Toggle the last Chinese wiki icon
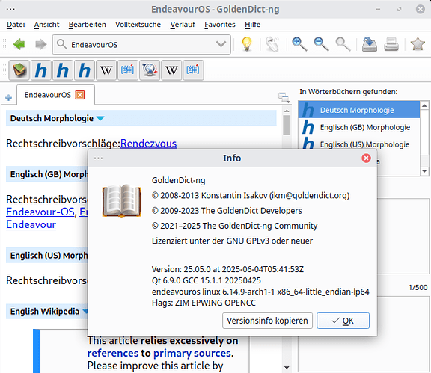The width and height of the screenshot is (431, 373). [x=193, y=70]
